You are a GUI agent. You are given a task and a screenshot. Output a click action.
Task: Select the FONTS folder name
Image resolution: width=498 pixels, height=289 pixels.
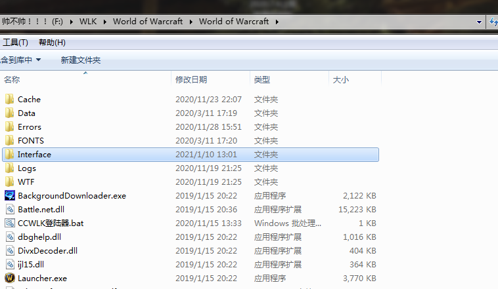coord(31,141)
